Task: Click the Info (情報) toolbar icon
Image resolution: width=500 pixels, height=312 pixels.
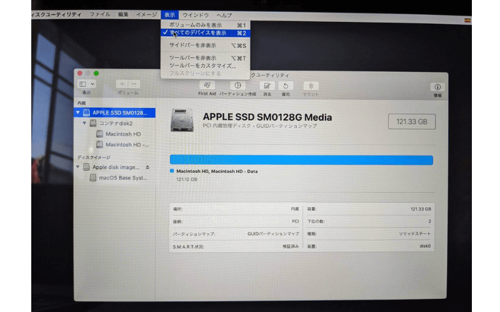Action: tap(437, 87)
